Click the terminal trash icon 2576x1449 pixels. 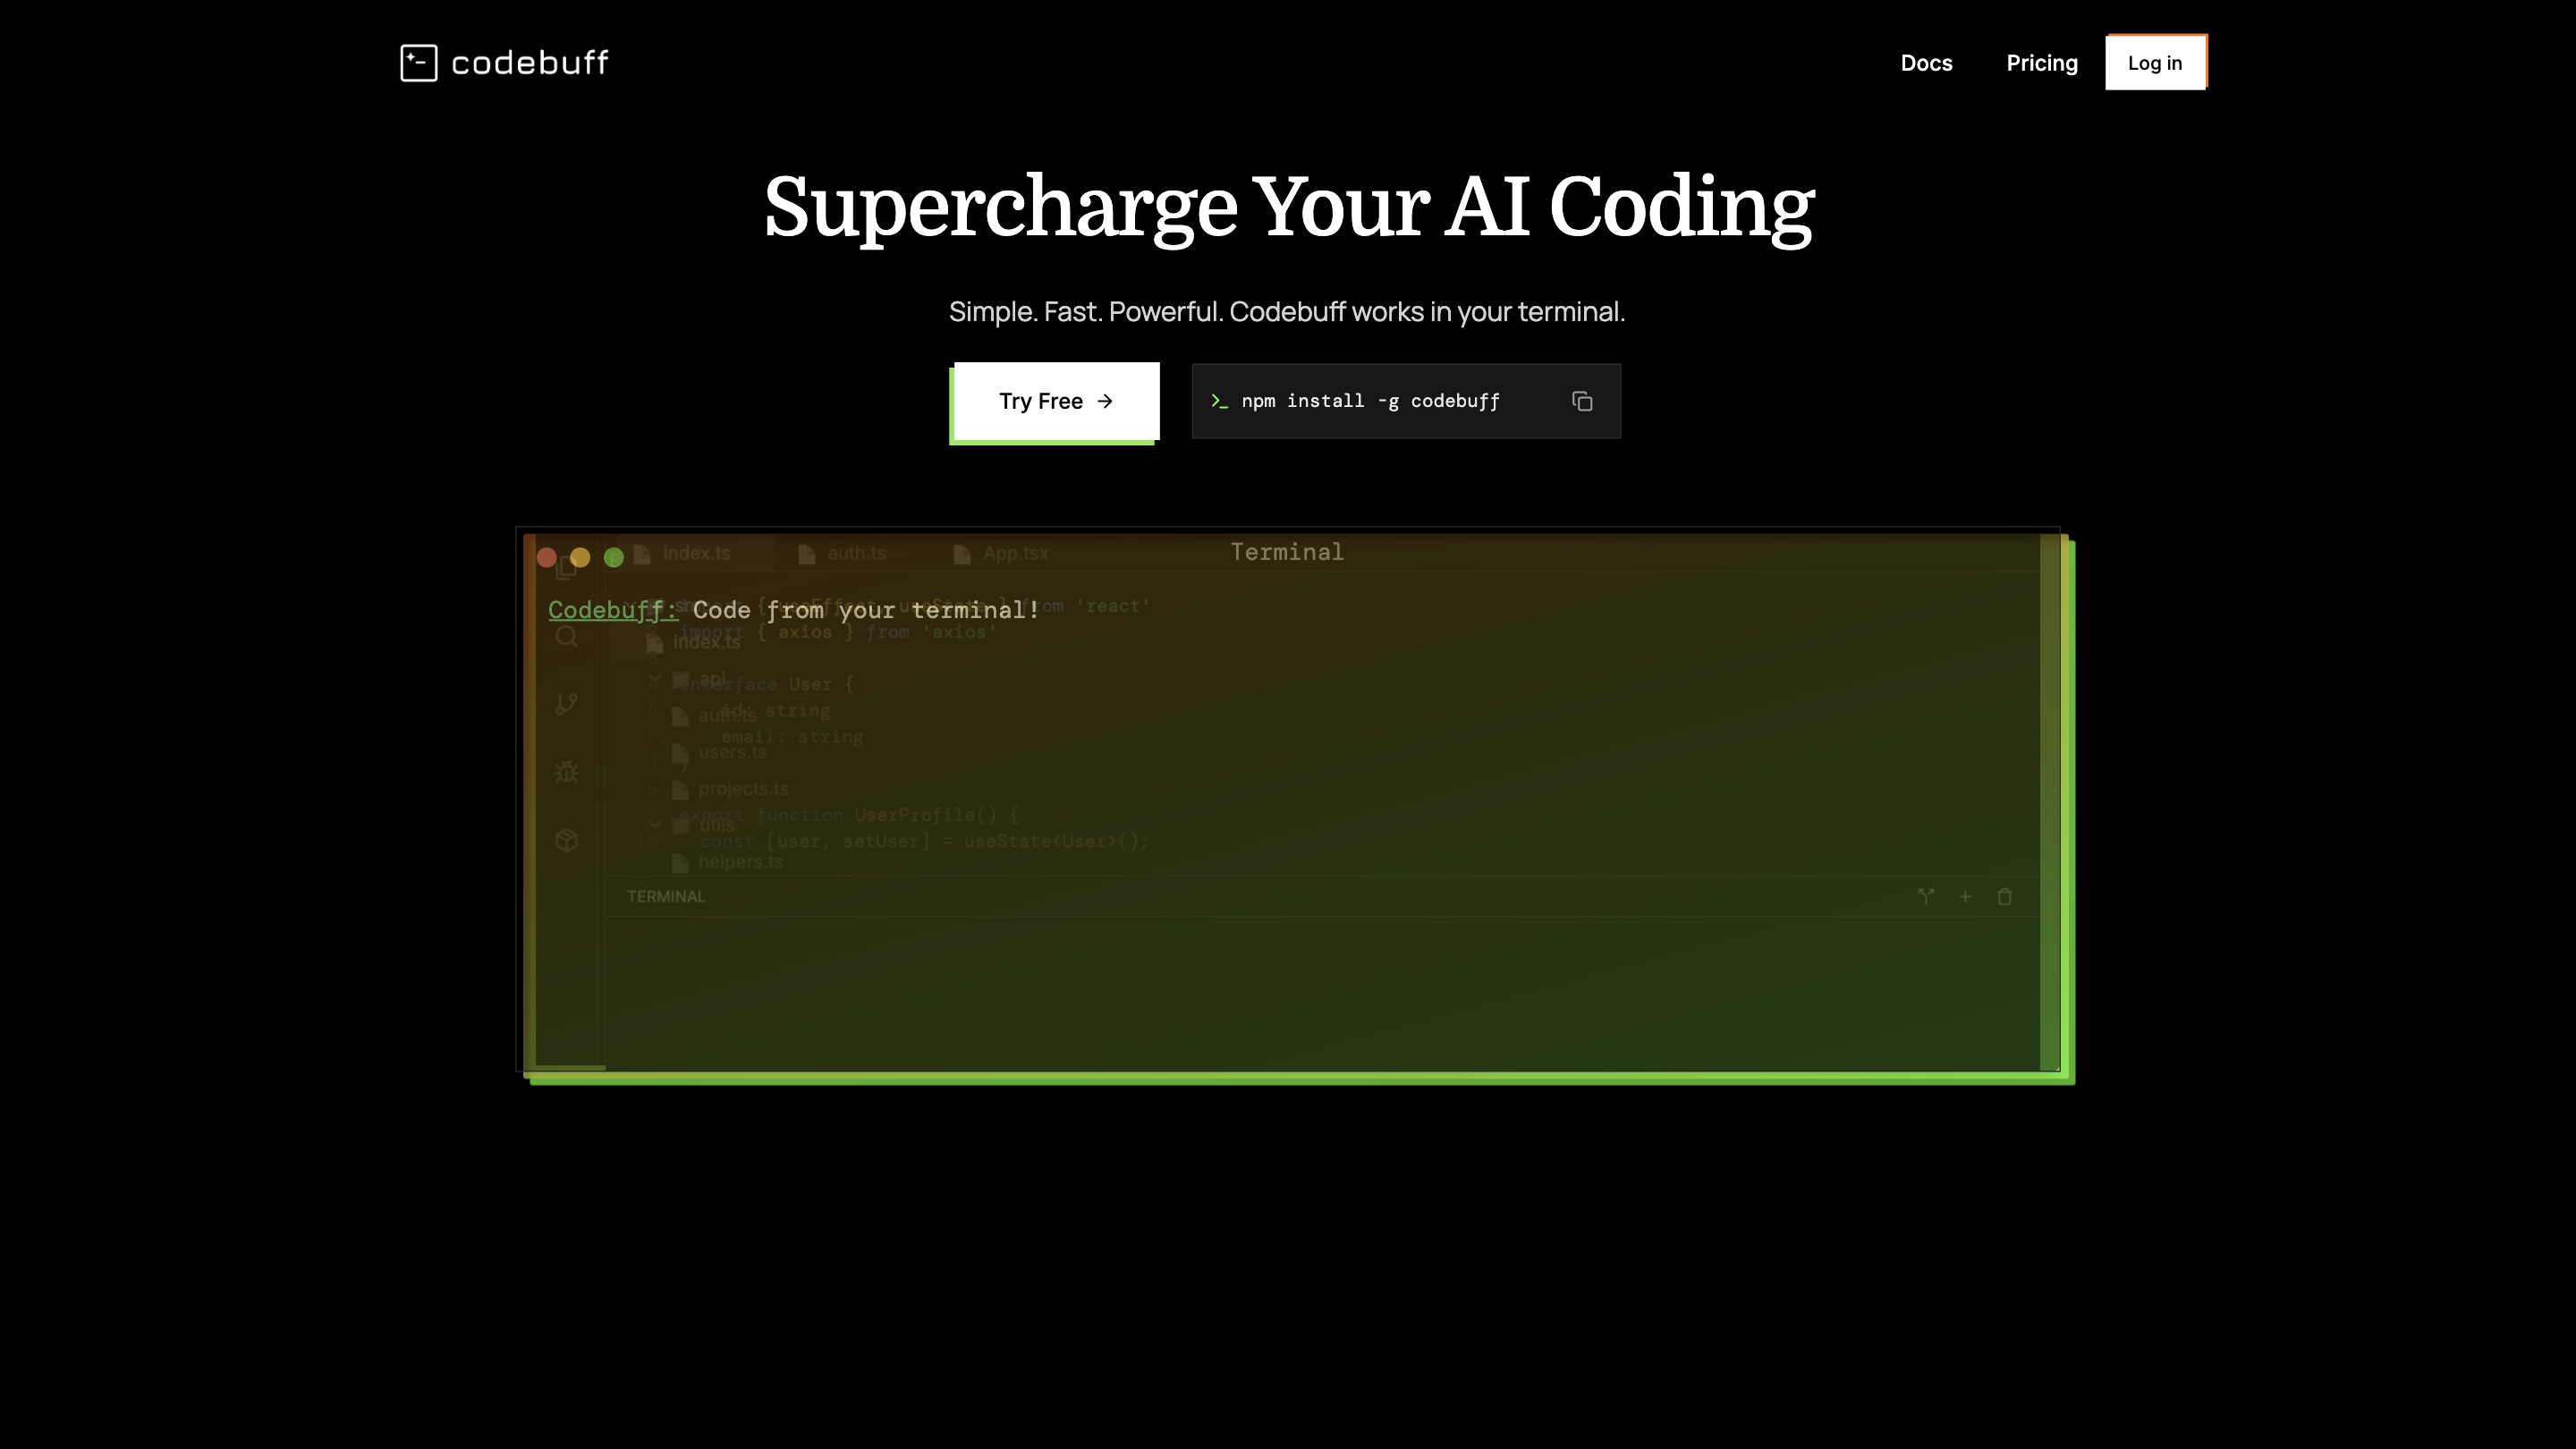pyautogui.click(x=2004, y=897)
